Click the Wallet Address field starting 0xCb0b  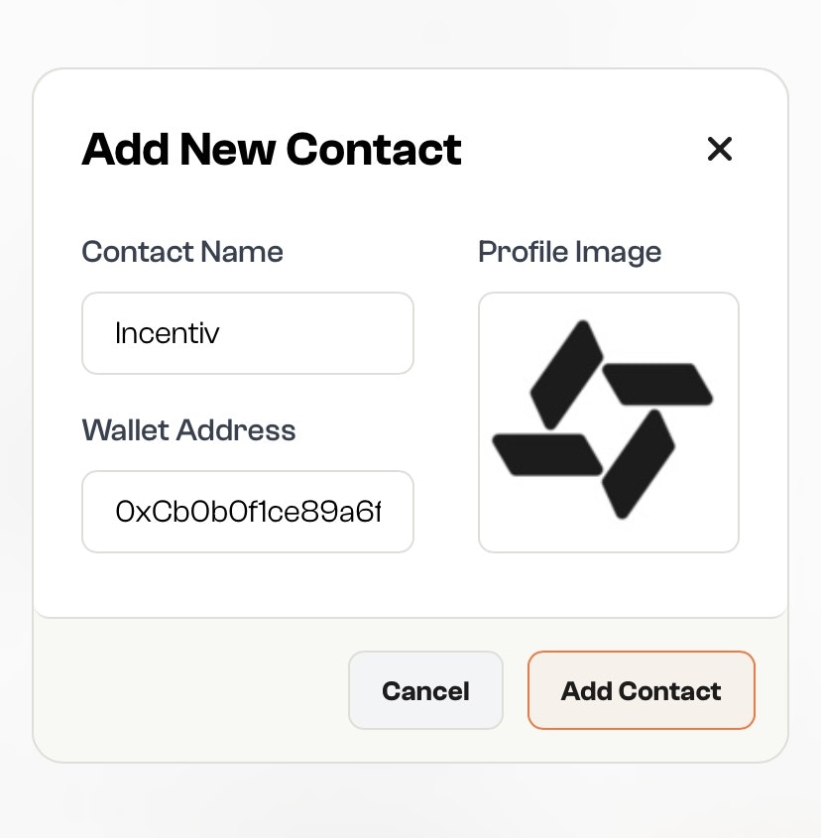coord(247,512)
